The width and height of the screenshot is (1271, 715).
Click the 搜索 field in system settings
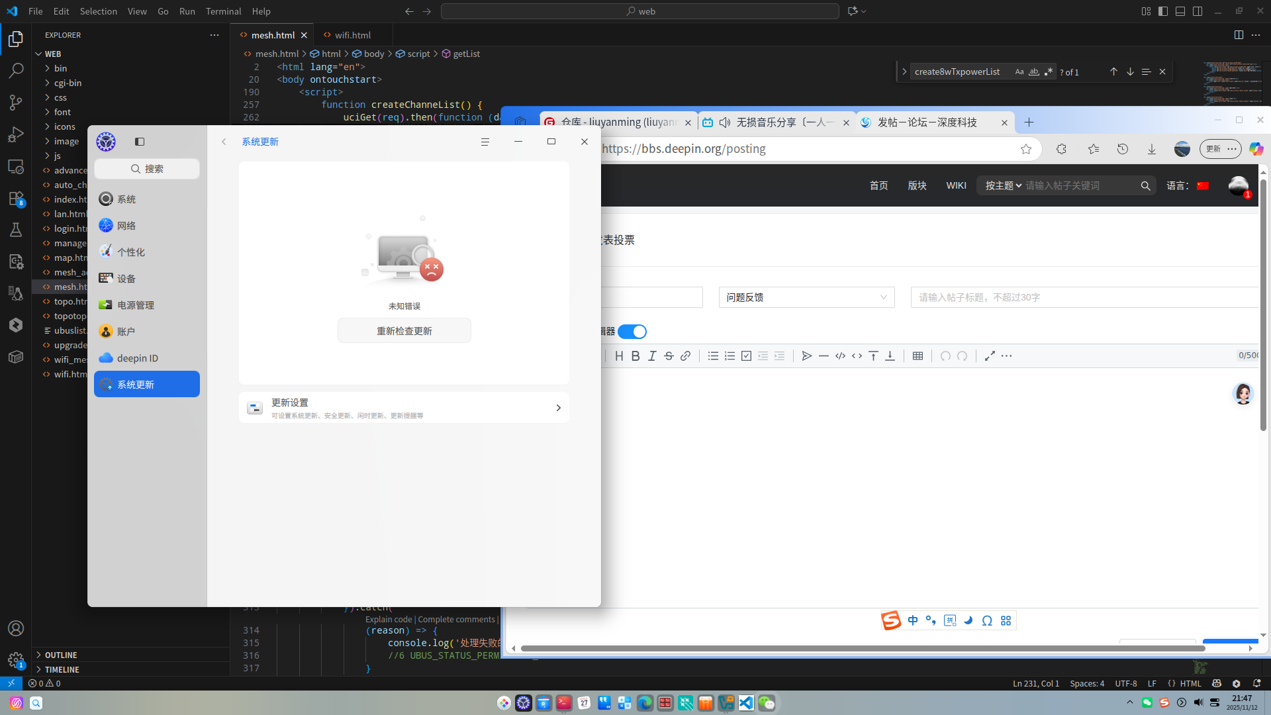point(147,169)
